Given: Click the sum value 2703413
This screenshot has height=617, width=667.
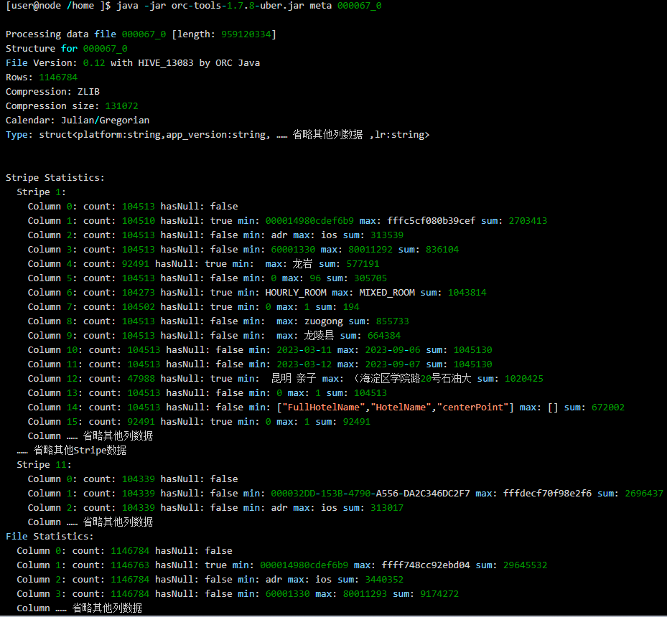Looking at the screenshot, I should pos(528,221).
